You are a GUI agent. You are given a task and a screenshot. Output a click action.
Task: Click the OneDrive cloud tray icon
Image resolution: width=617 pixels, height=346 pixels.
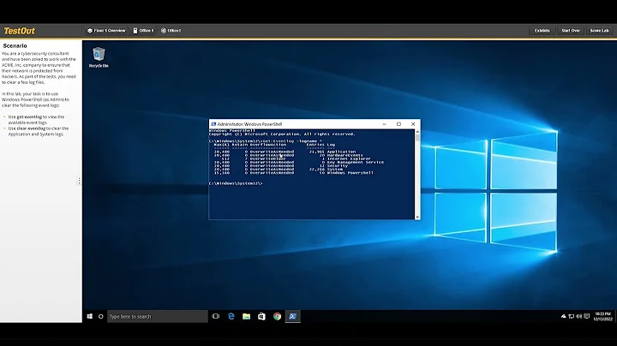point(564,317)
